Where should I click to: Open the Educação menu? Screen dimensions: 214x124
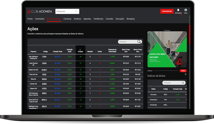click(120, 19)
